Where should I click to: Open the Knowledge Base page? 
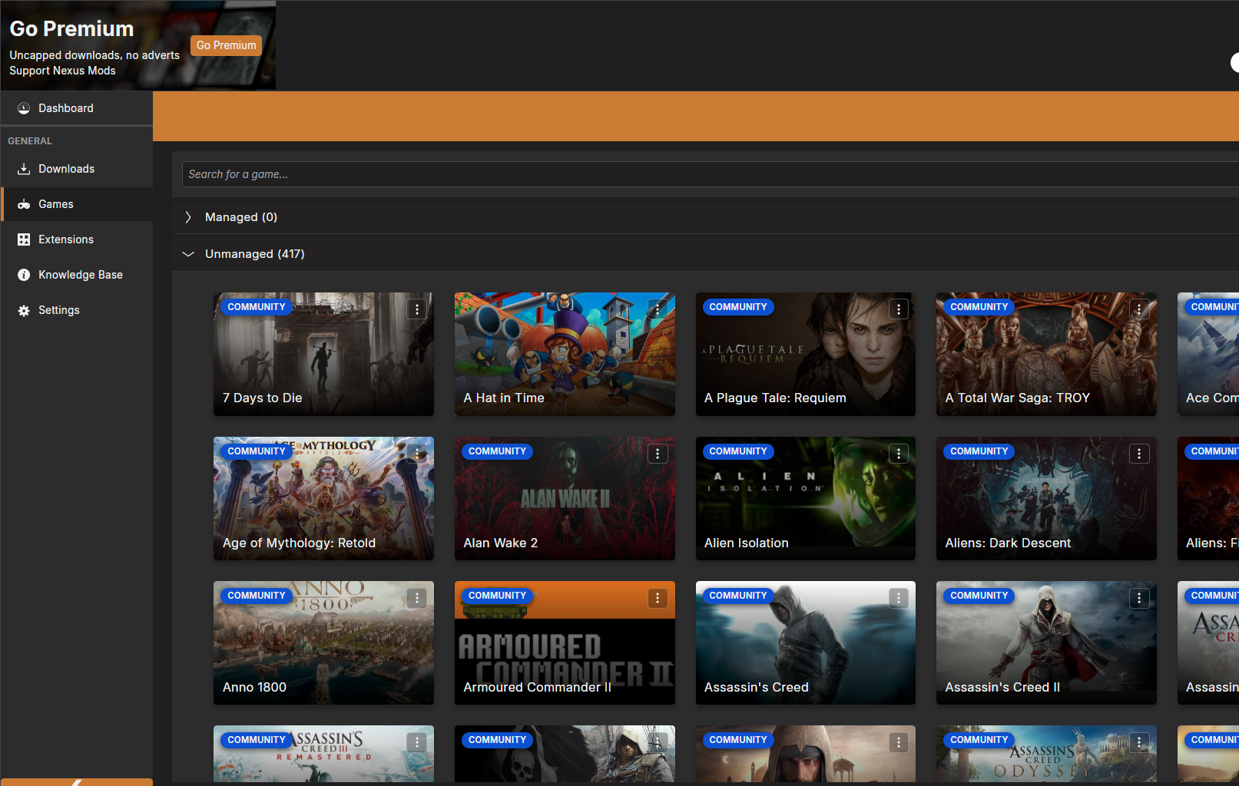(x=77, y=275)
